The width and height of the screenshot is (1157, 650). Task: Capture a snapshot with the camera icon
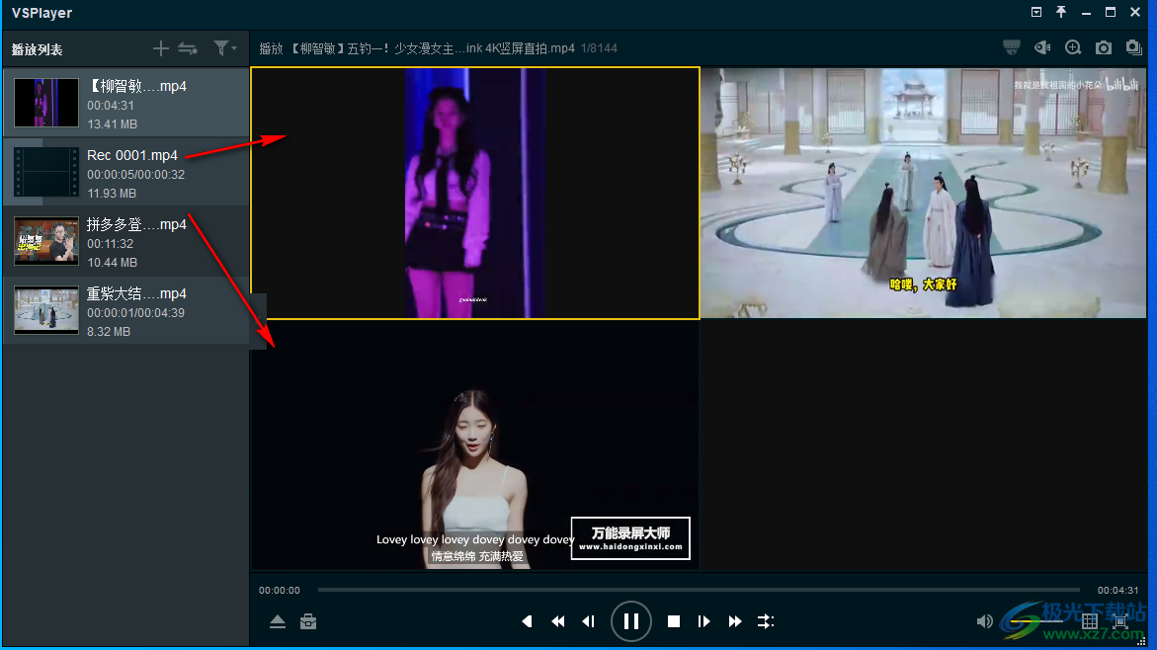[1104, 48]
